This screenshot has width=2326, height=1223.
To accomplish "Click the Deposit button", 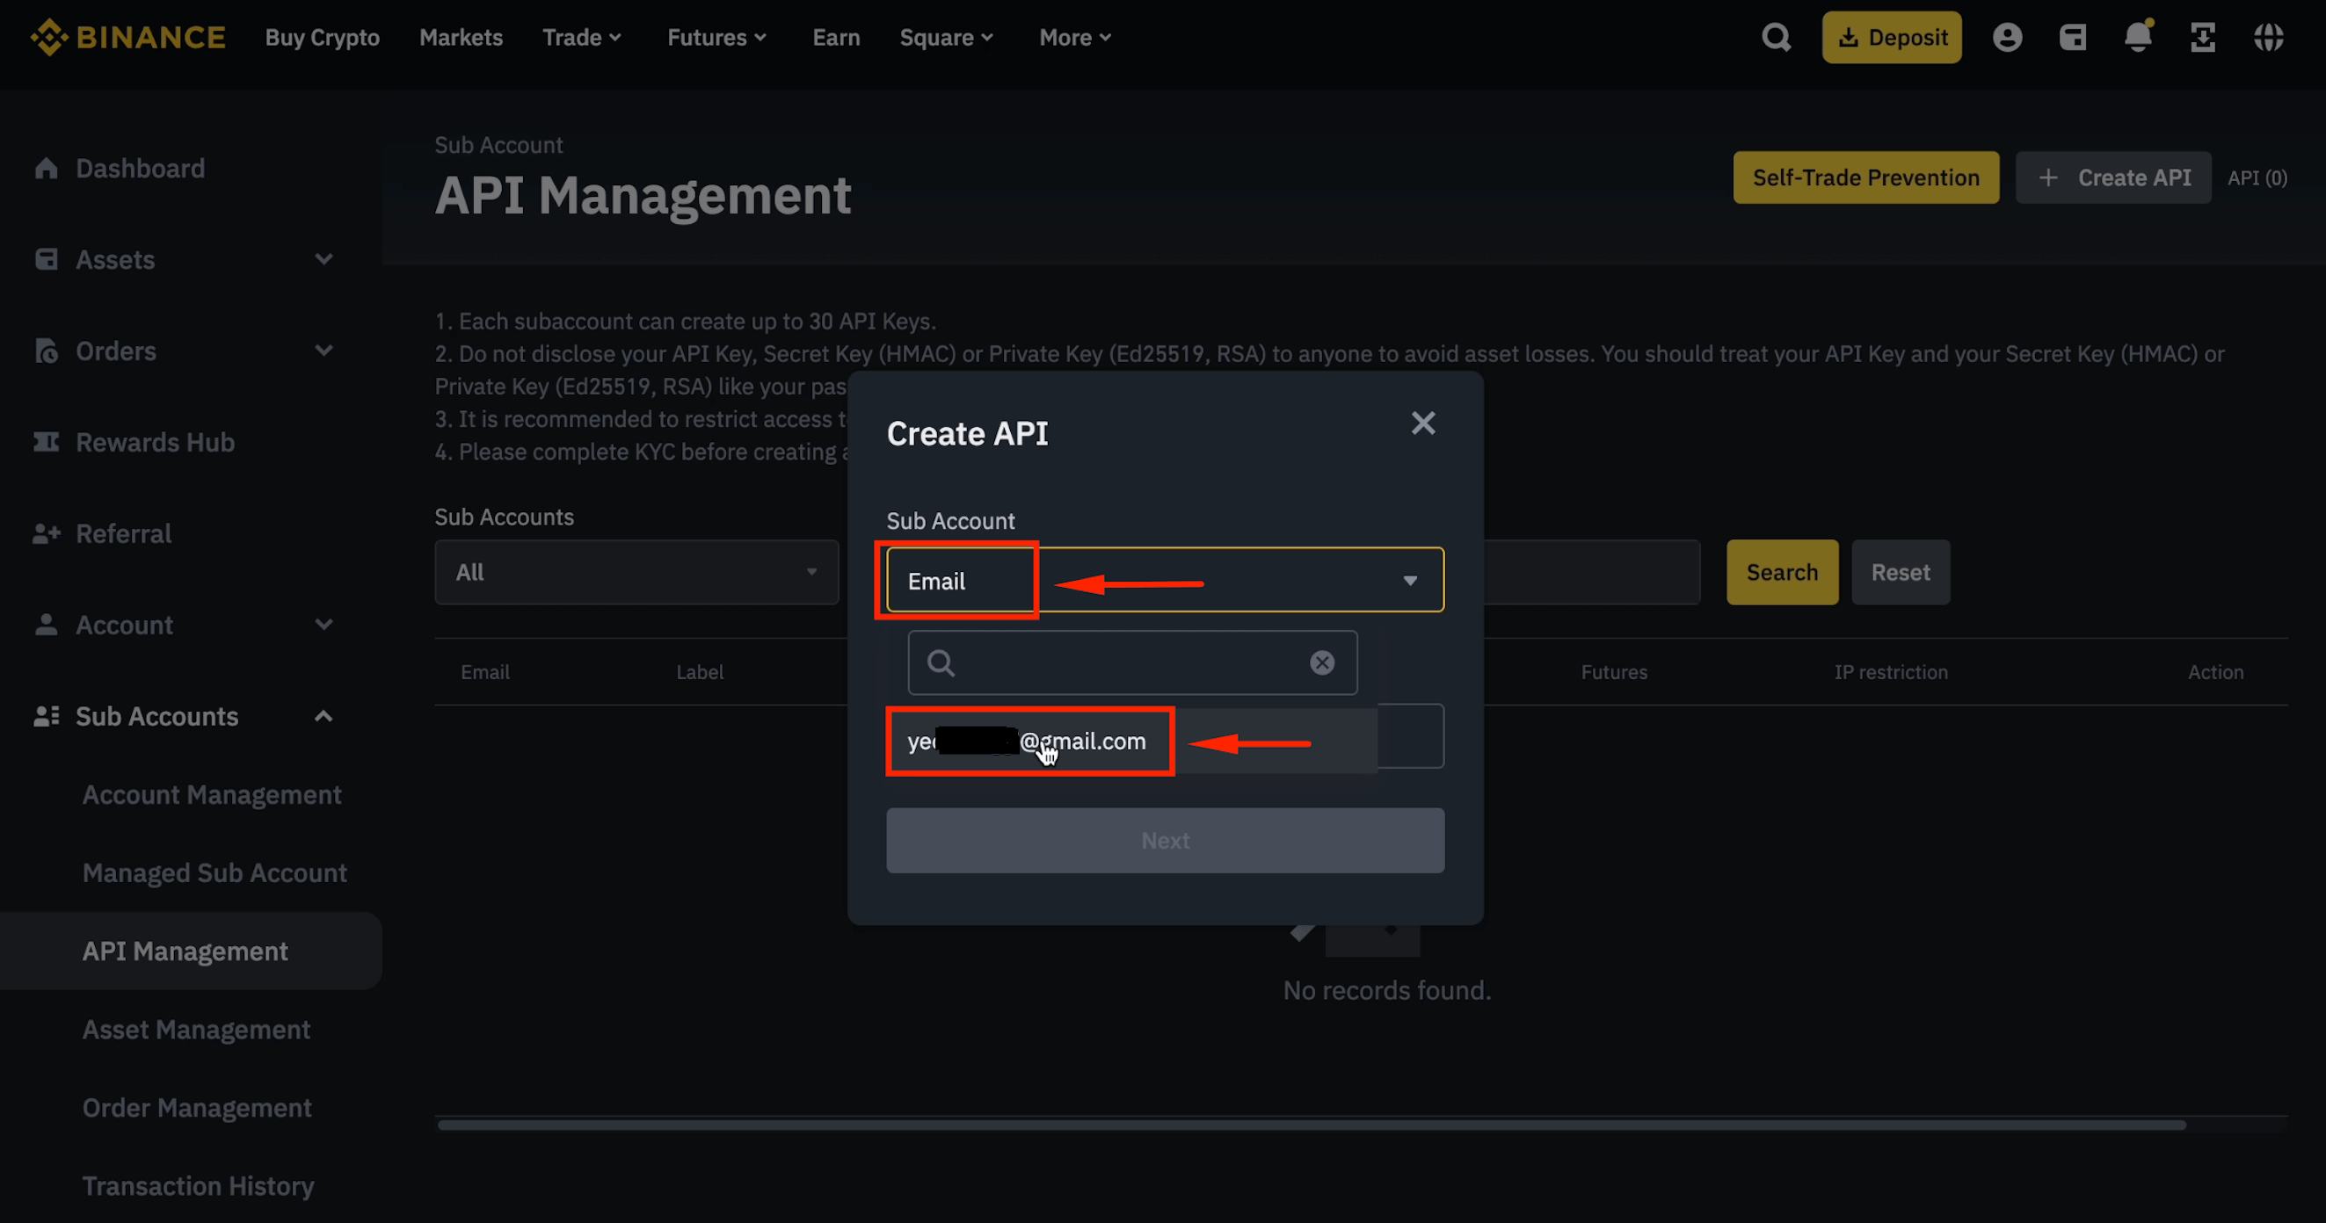I will [x=1892, y=37].
